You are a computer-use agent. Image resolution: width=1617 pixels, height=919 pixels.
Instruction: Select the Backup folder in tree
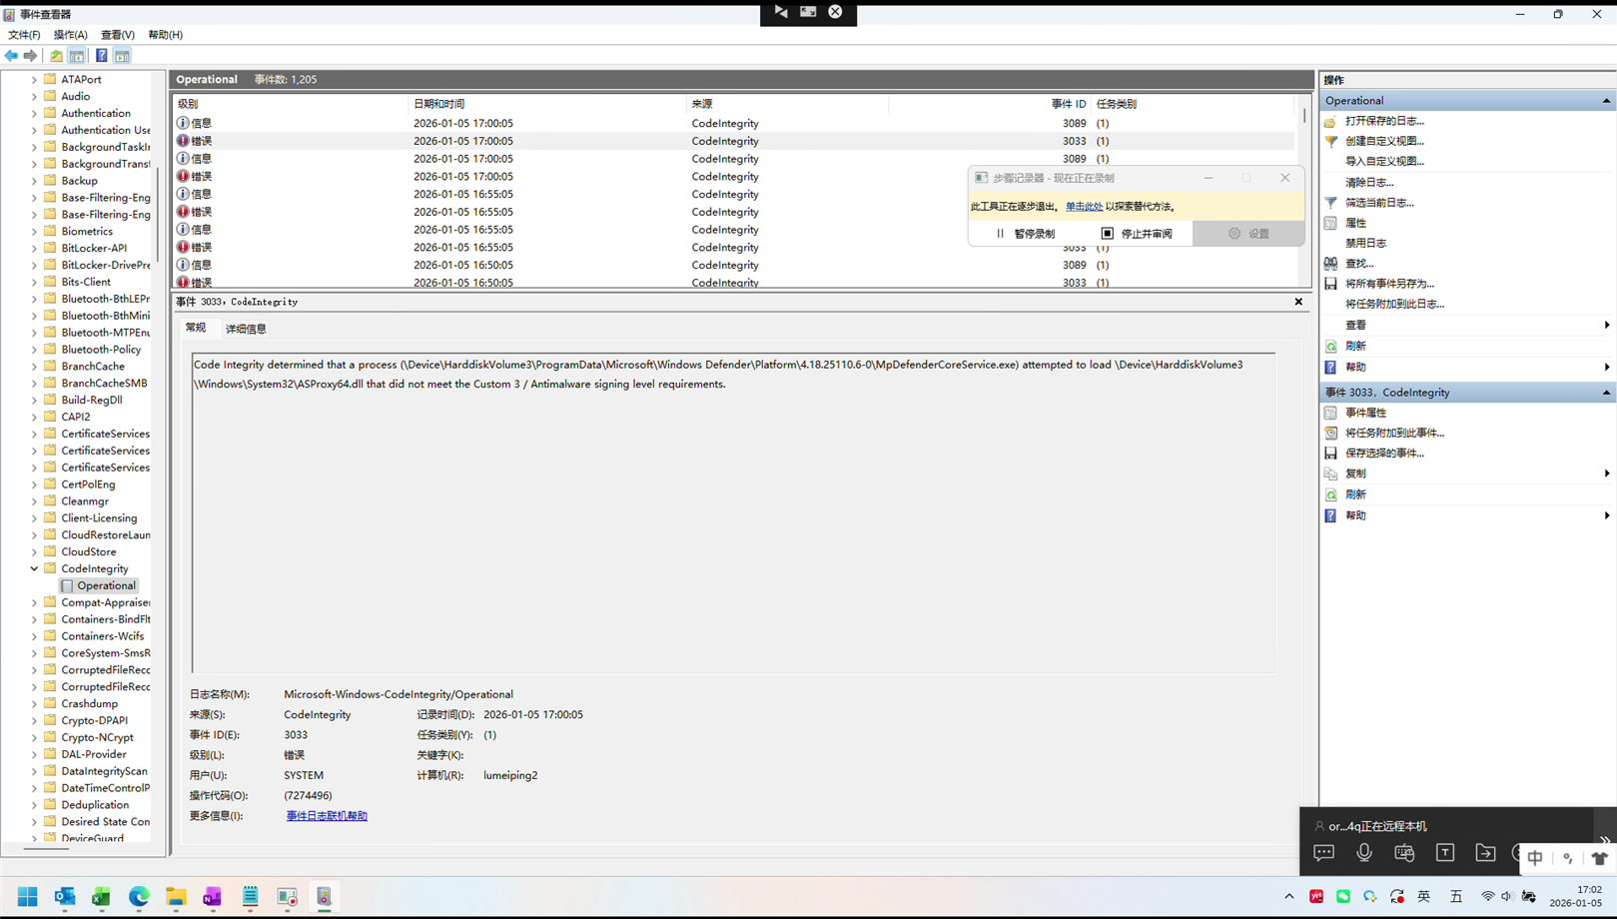coord(79,181)
